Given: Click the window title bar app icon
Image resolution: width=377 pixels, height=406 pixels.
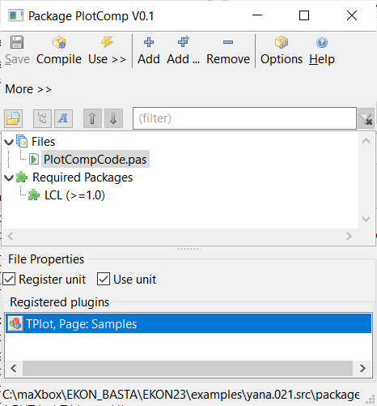Looking at the screenshot, I should [x=15, y=15].
